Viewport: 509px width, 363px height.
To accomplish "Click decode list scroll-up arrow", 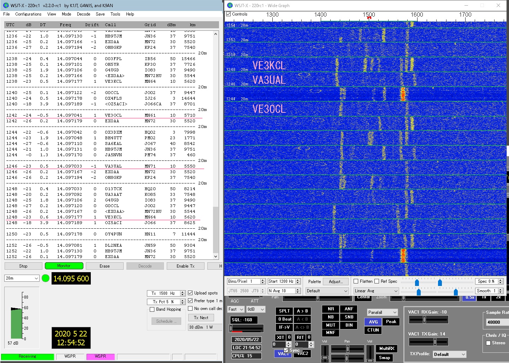I will (x=216, y=34).
